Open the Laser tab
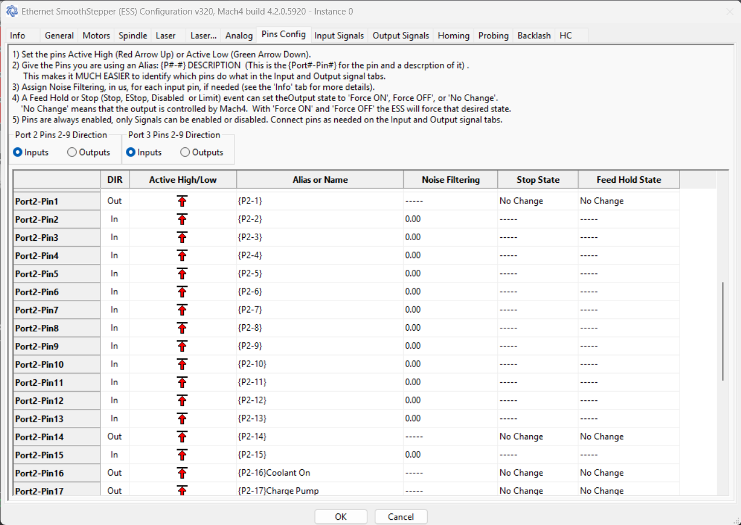The image size is (741, 525). pyautogui.click(x=166, y=35)
